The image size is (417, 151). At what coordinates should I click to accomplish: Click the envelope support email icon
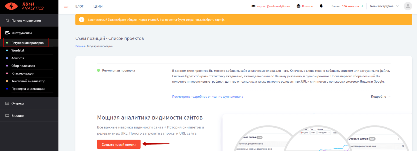pos(253,6)
